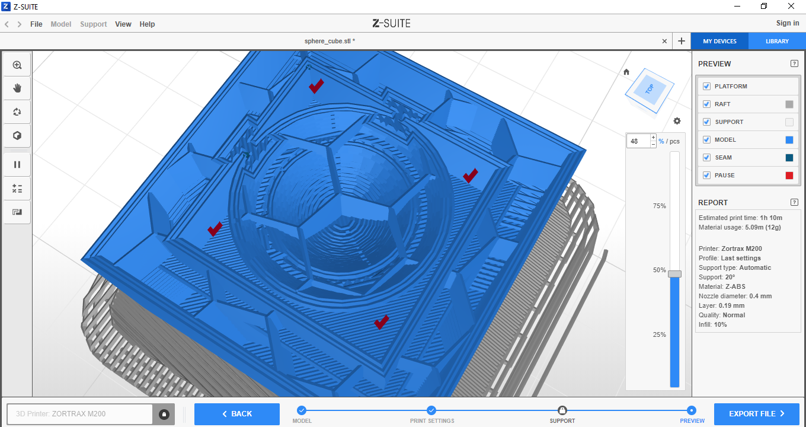Select the sphere_cube.stl file tab
806x427 pixels.
[330, 41]
